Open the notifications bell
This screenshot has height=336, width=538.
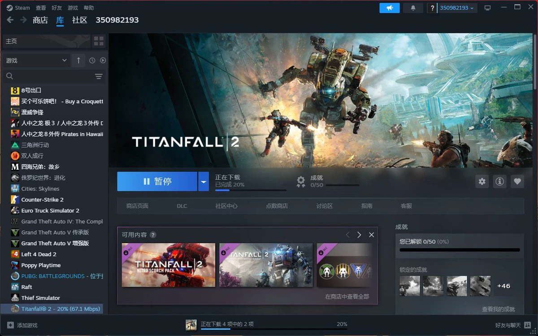point(413,8)
